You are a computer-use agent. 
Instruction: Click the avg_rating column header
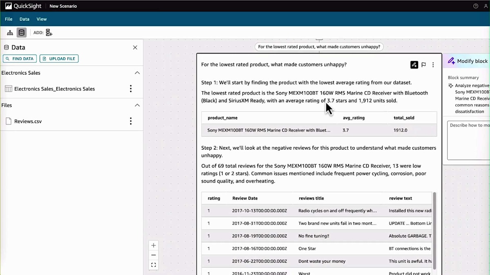pos(354,118)
